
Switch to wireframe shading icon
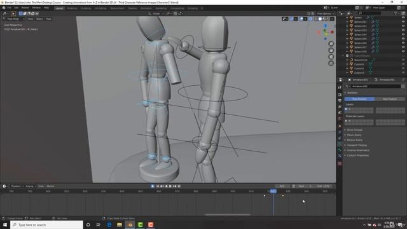(x=316, y=19)
